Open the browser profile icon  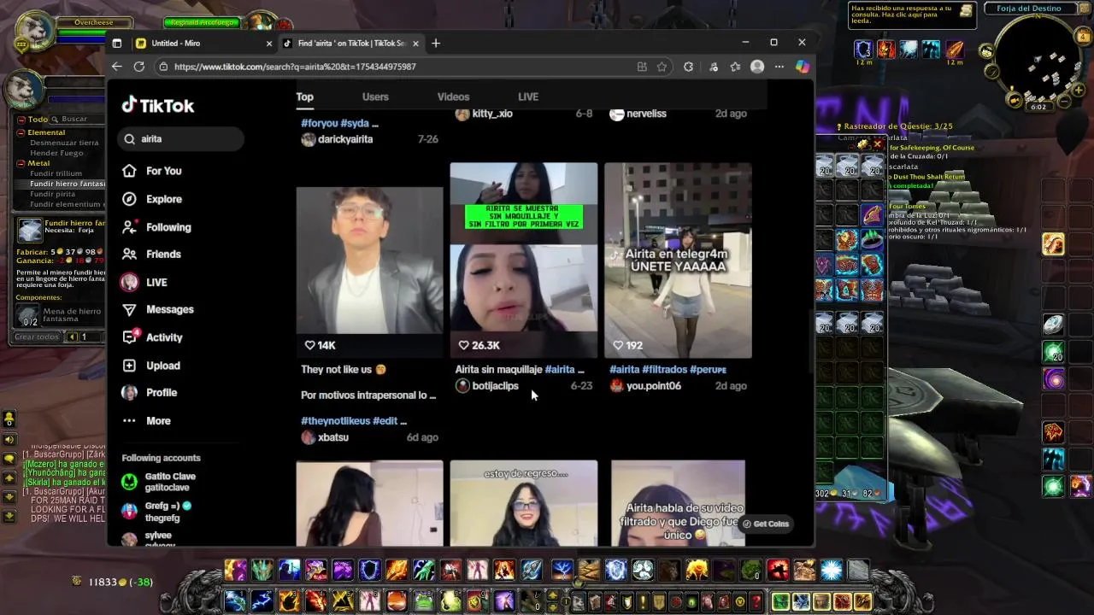pos(756,67)
